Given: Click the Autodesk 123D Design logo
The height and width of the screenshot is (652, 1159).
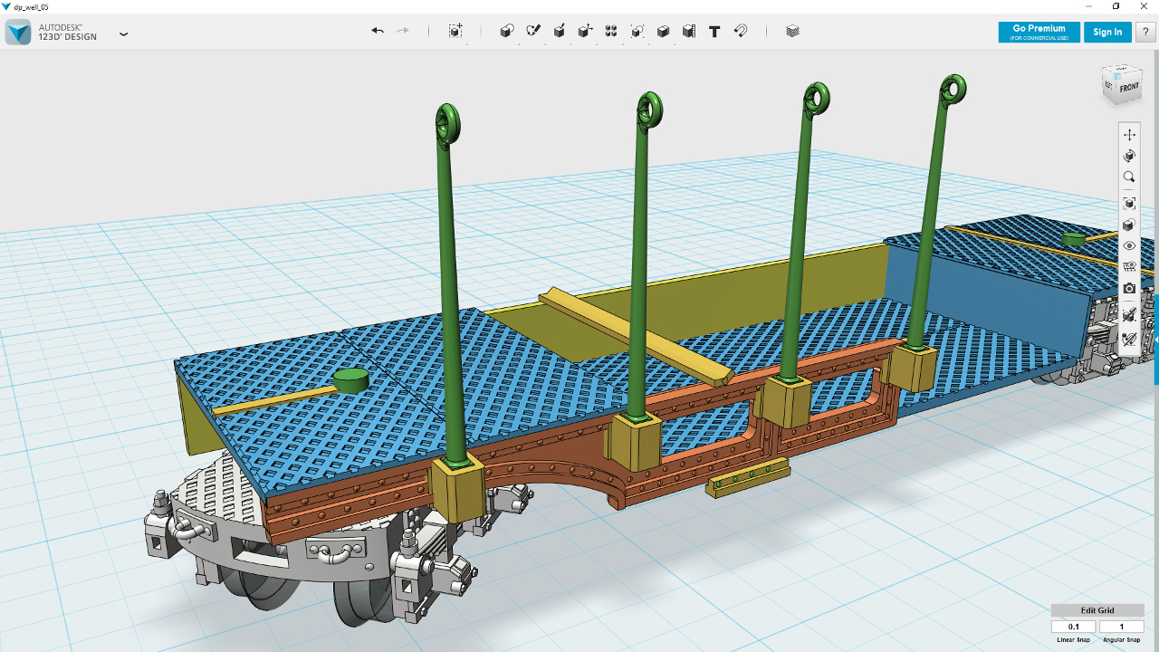Looking at the screenshot, I should pyautogui.click(x=18, y=33).
